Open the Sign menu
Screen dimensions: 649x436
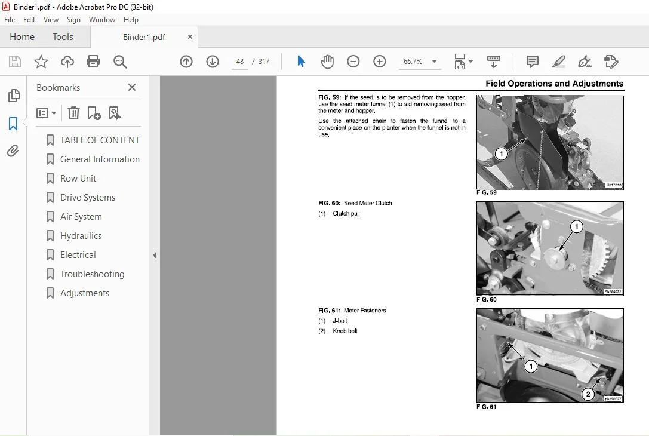(73, 20)
